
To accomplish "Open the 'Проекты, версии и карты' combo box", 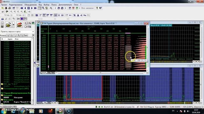I will click(17, 32).
